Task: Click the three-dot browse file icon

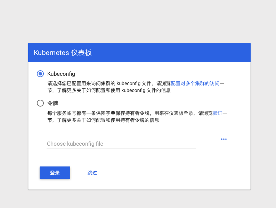Action: [224, 139]
